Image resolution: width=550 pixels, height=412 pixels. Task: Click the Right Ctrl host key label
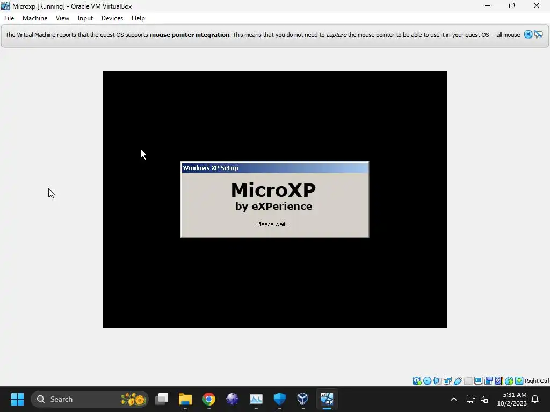537,381
